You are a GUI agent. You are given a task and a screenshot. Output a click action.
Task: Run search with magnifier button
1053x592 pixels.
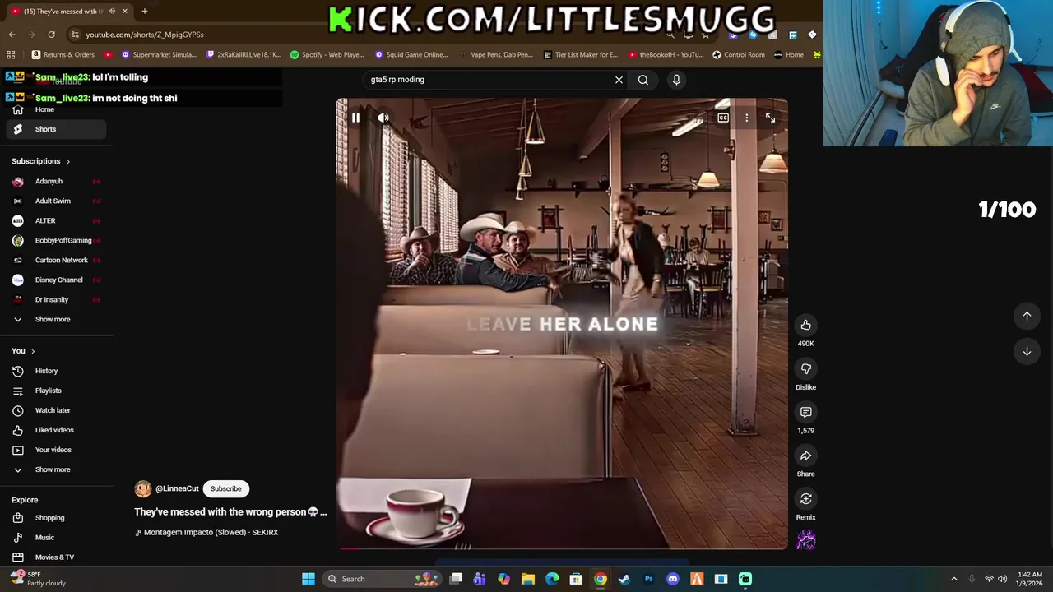[643, 80]
